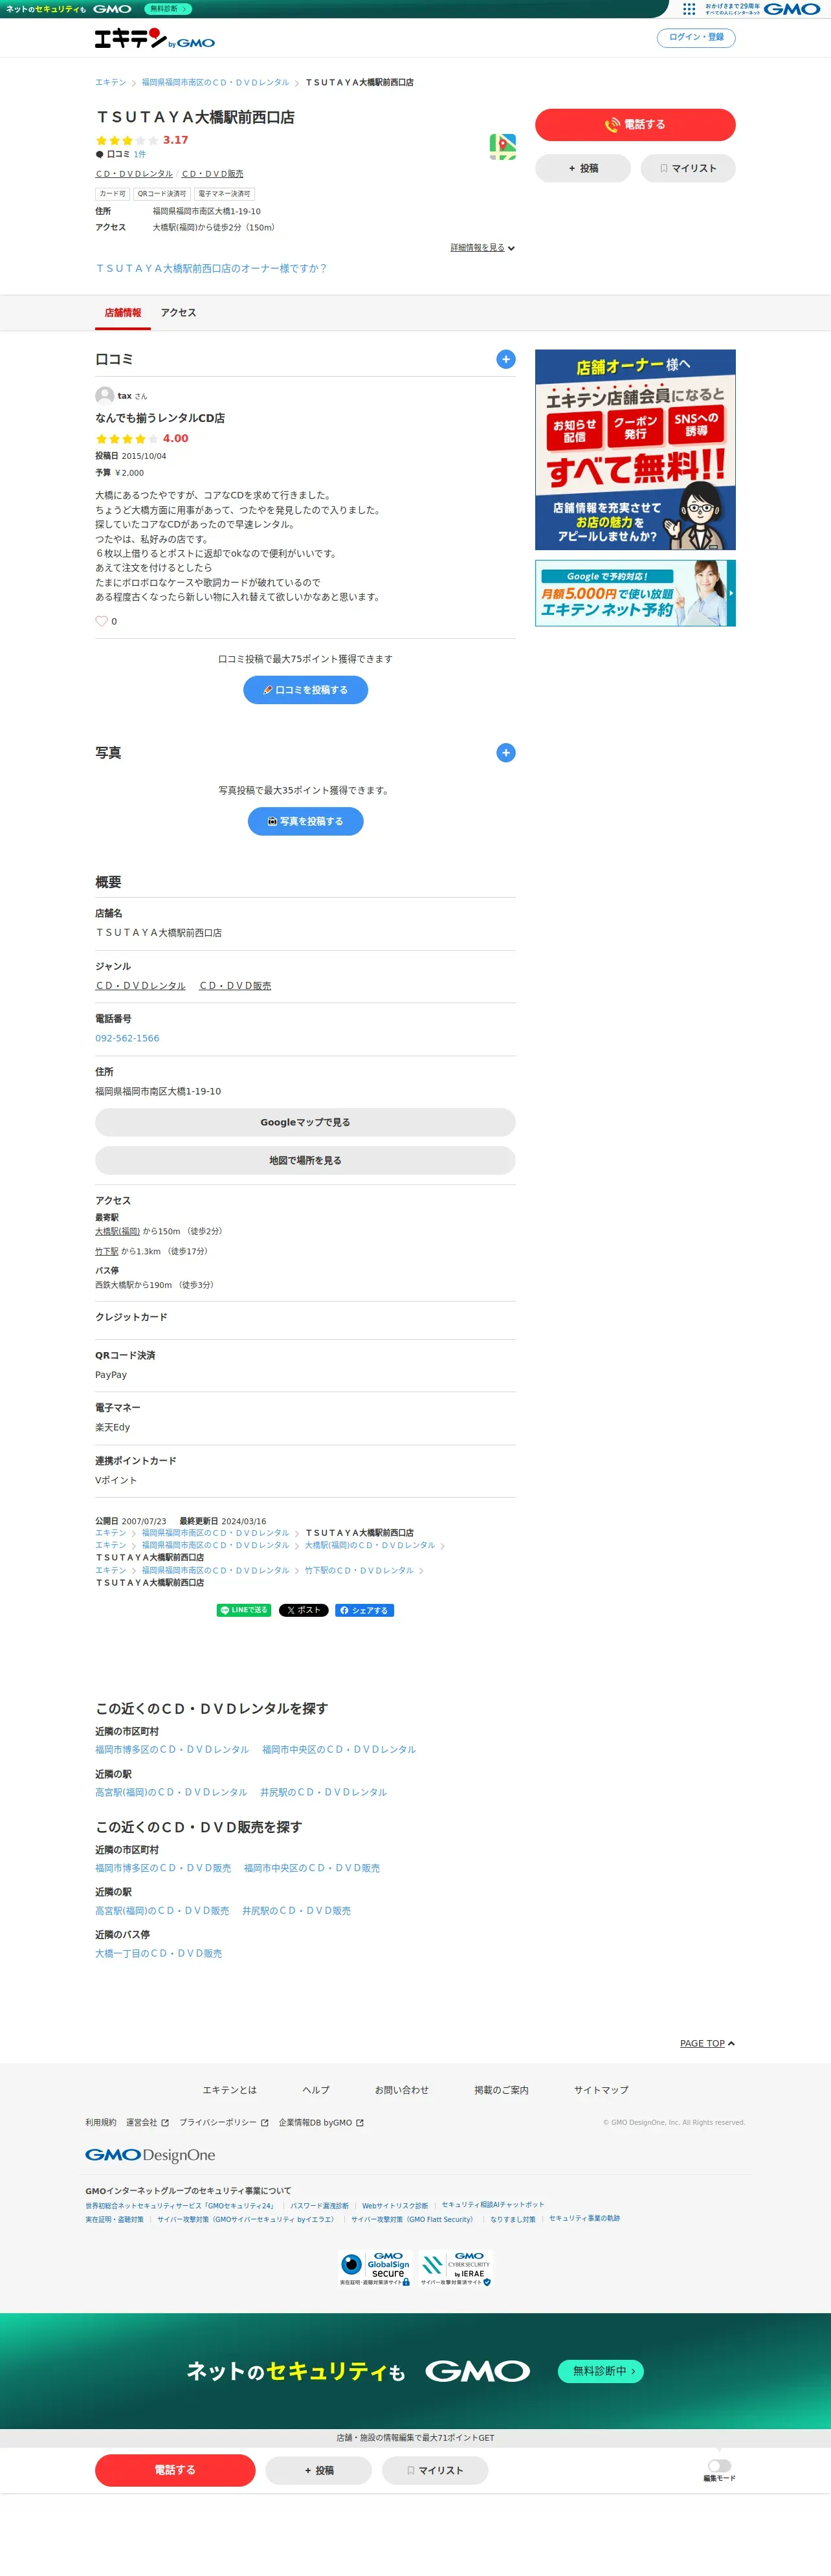Open 高宮駅(福岡)のCD・DVDレンタル link
The height and width of the screenshot is (2576, 831).
pyautogui.click(x=171, y=1792)
